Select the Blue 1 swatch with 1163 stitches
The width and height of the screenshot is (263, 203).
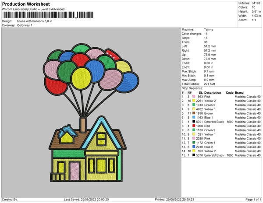coord(194,117)
